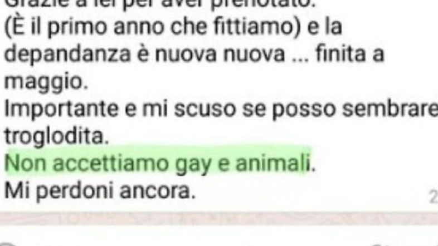Click the words "finita a" in the message
The width and height of the screenshot is (438, 246).
(x=350, y=53)
